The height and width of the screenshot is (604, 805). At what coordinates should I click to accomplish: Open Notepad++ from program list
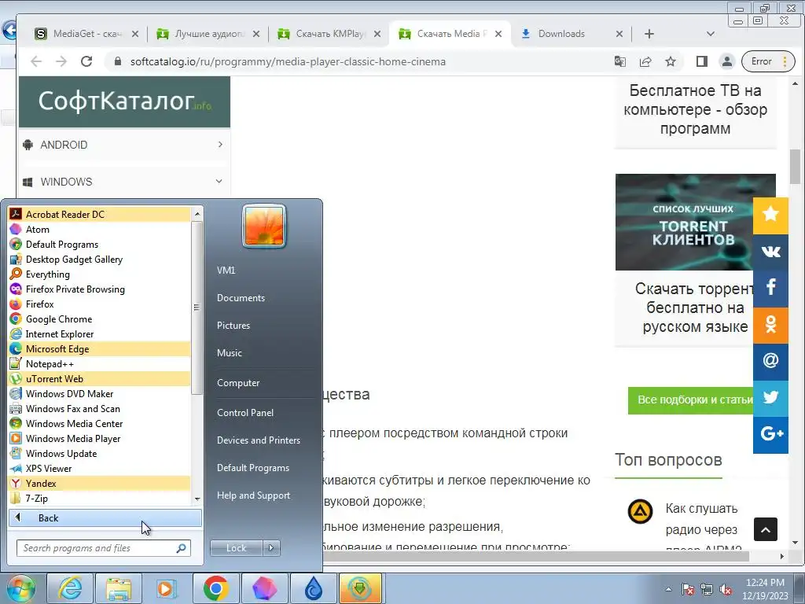click(100, 363)
